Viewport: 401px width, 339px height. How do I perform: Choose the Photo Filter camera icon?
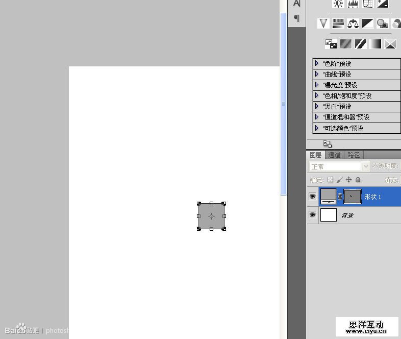pyautogui.click(x=382, y=23)
